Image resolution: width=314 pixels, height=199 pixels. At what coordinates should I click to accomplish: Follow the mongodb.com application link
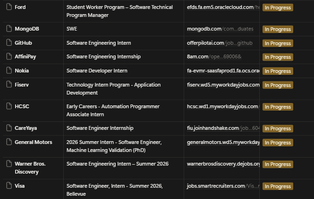point(220,29)
